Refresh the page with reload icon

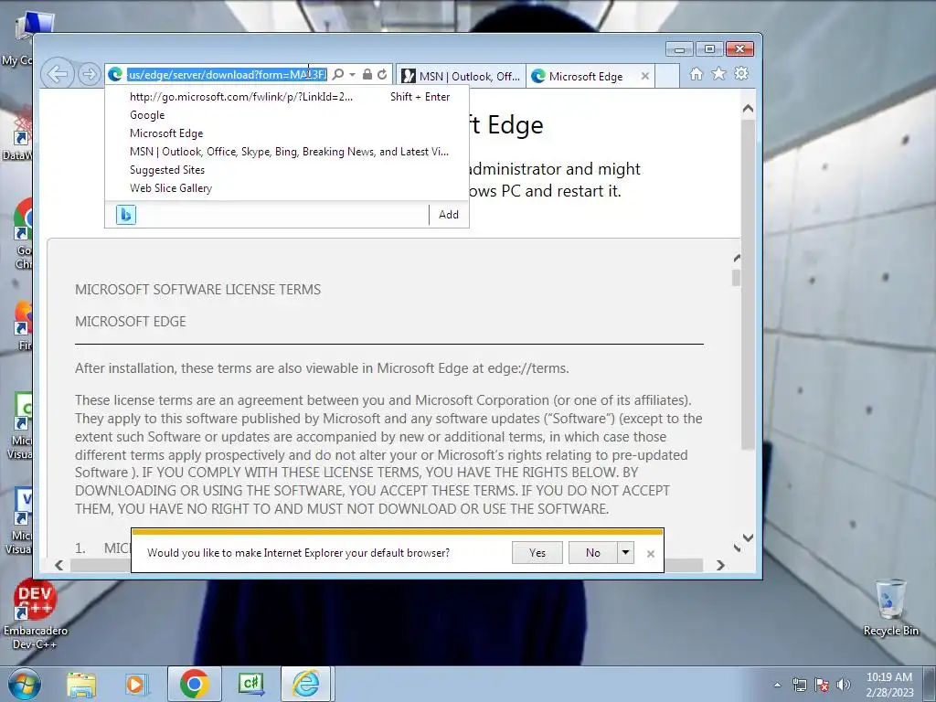pyautogui.click(x=382, y=75)
